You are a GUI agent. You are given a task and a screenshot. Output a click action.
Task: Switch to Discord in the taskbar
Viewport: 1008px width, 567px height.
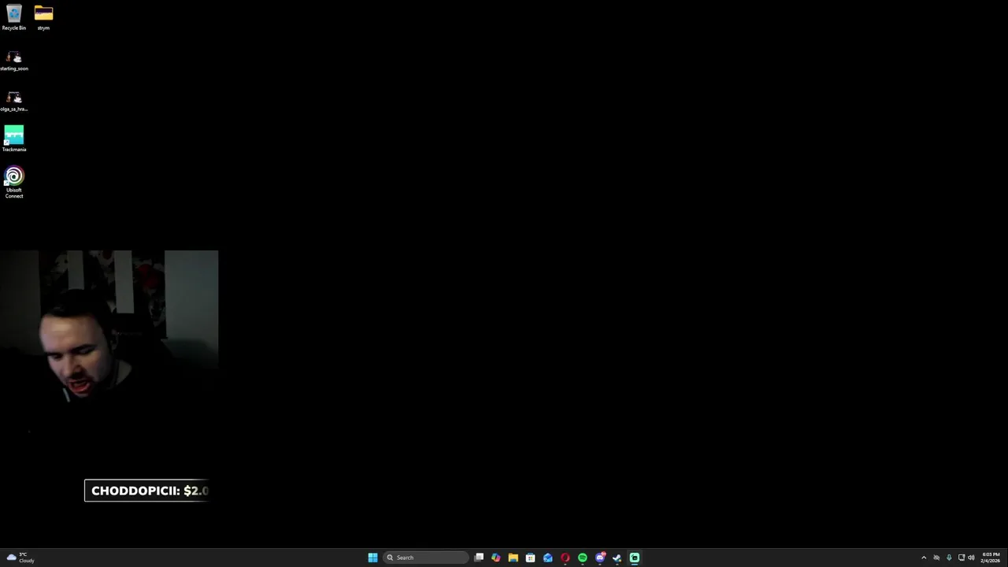[x=600, y=558]
